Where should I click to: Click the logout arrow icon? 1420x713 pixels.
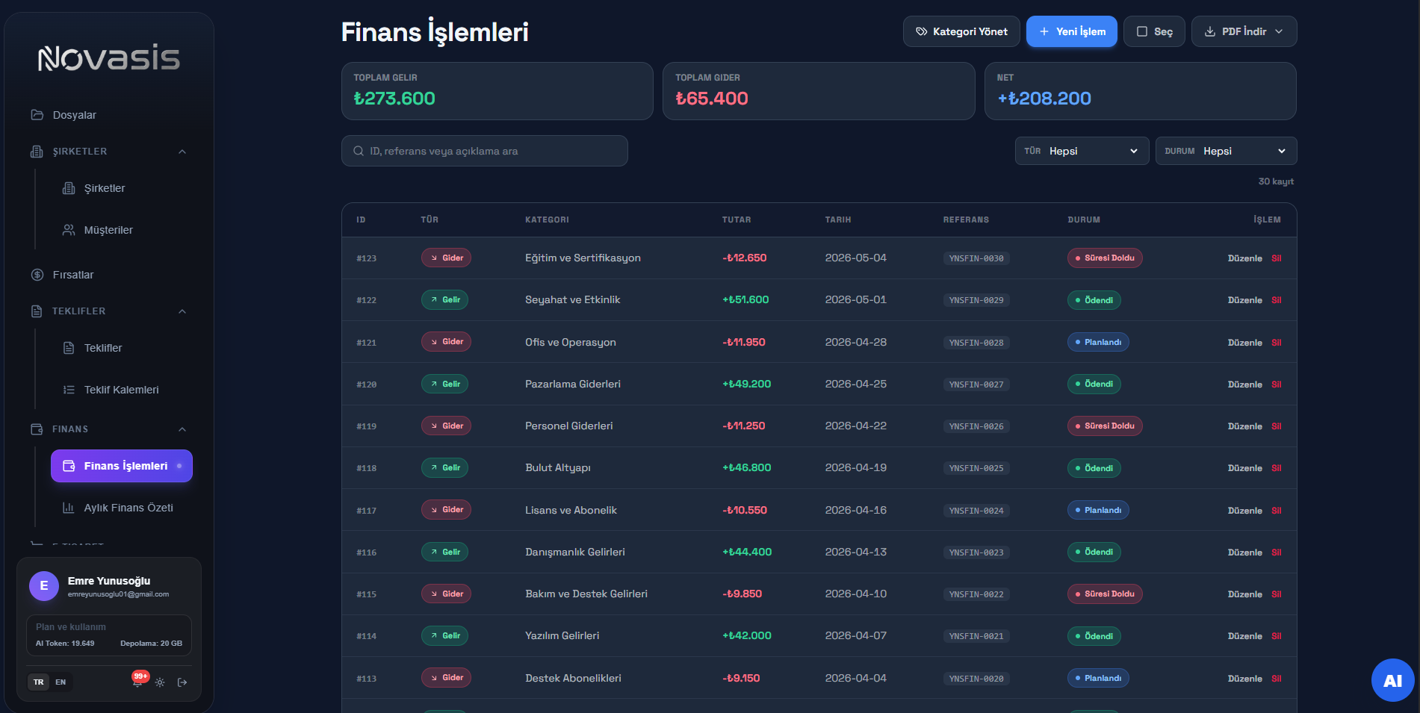182,682
